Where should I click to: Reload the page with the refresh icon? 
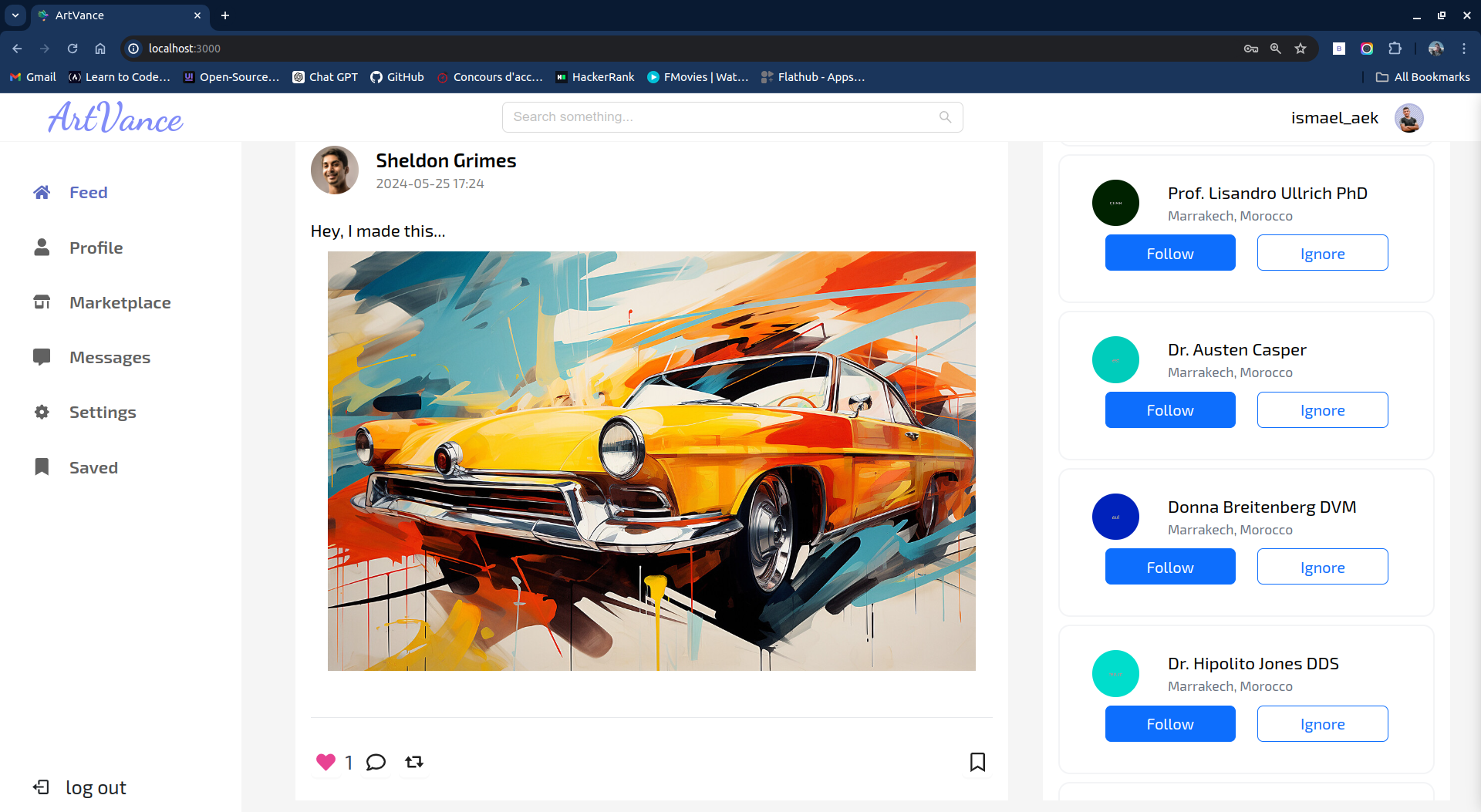(73, 49)
